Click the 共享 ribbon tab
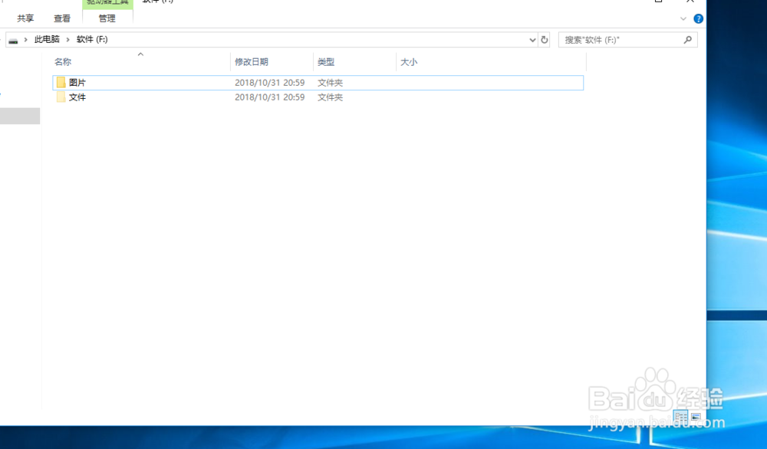 25,18
